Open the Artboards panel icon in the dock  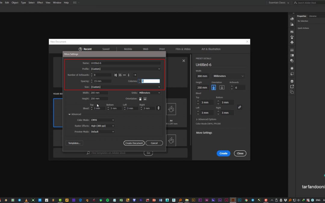(292, 92)
